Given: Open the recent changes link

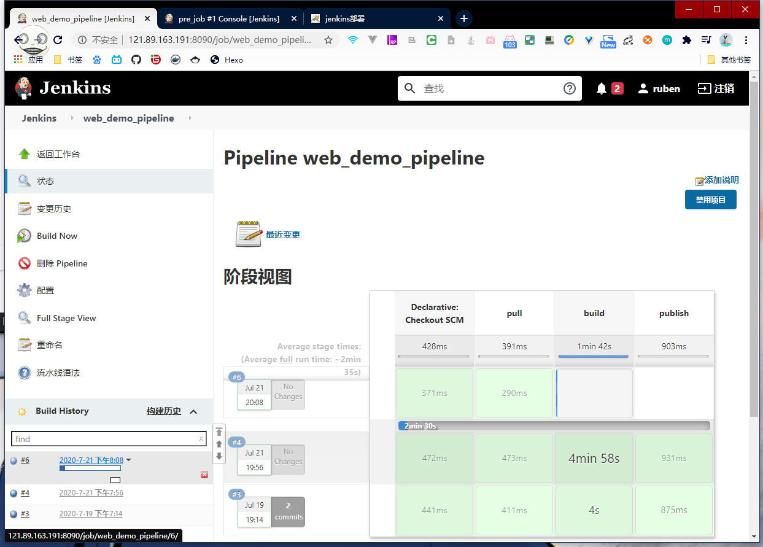Looking at the screenshot, I should (282, 235).
